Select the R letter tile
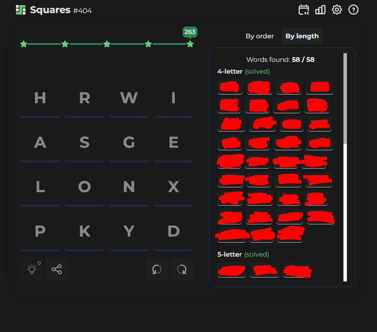The height and width of the screenshot is (332, 377). pos(85,98)
